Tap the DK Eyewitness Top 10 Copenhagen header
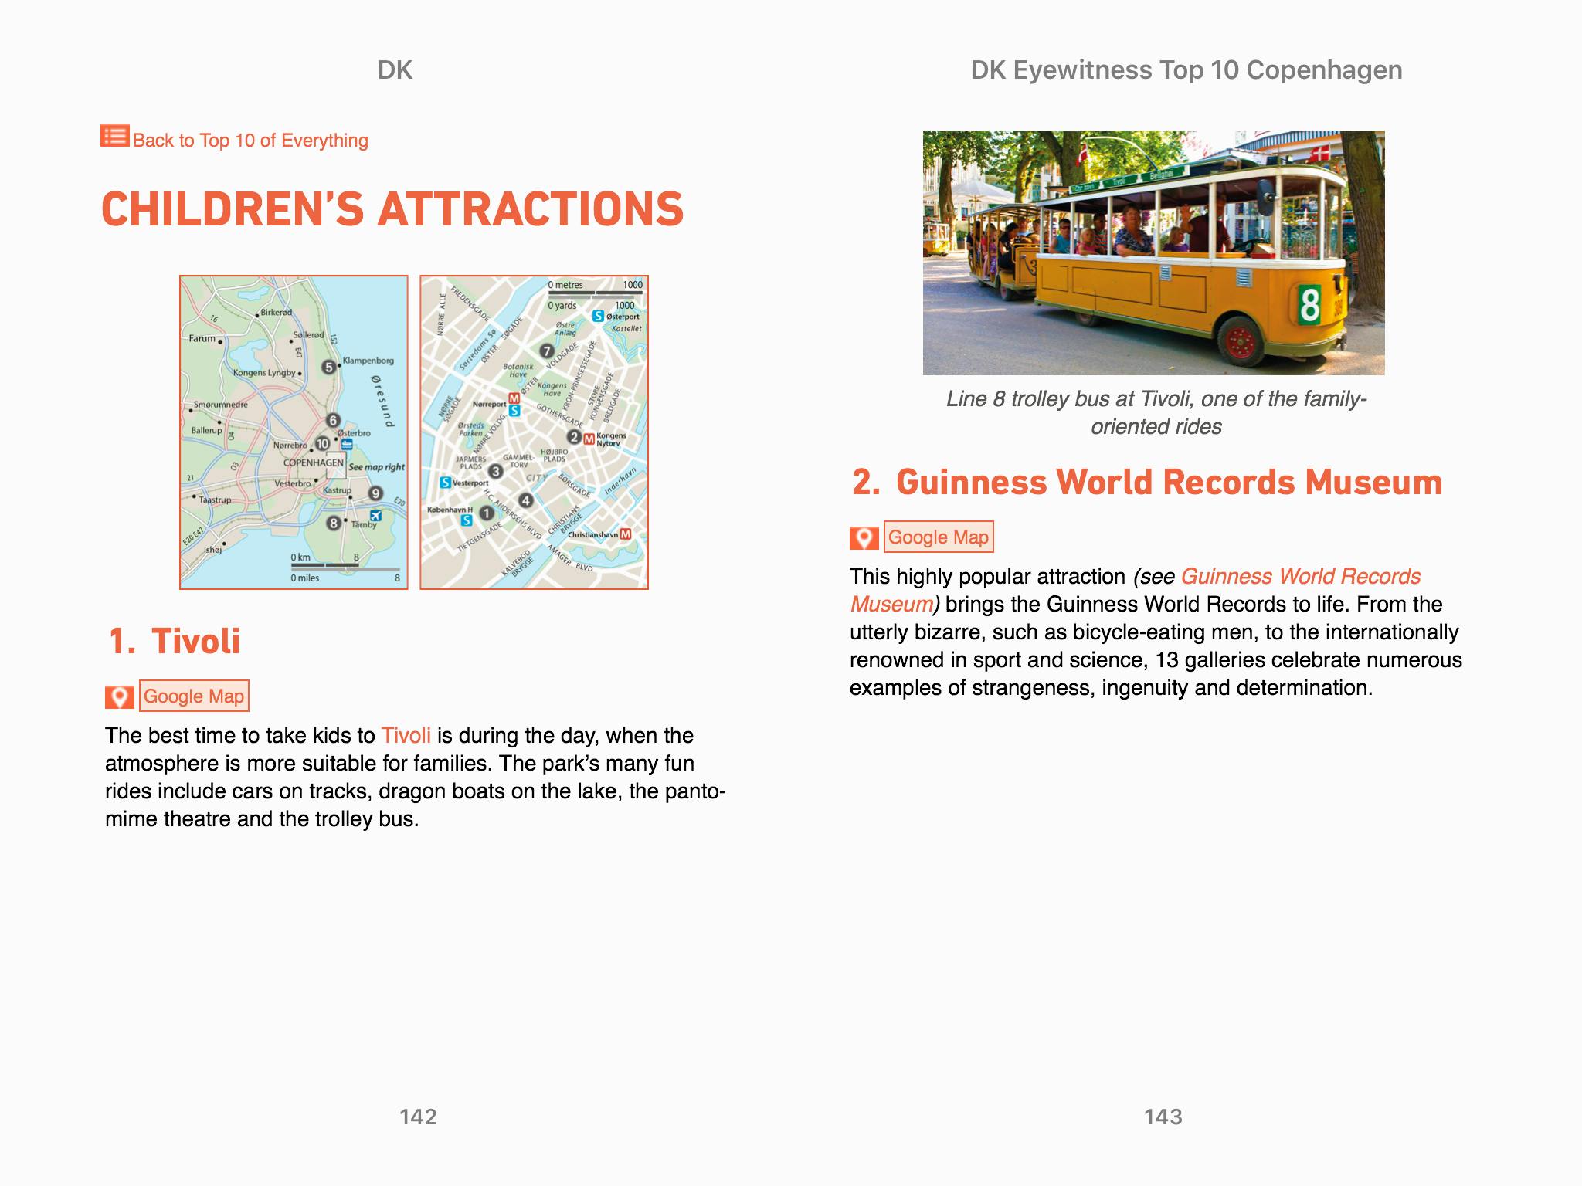The width and height of the screenshot is (1582, 1186). coord(1186,70)
